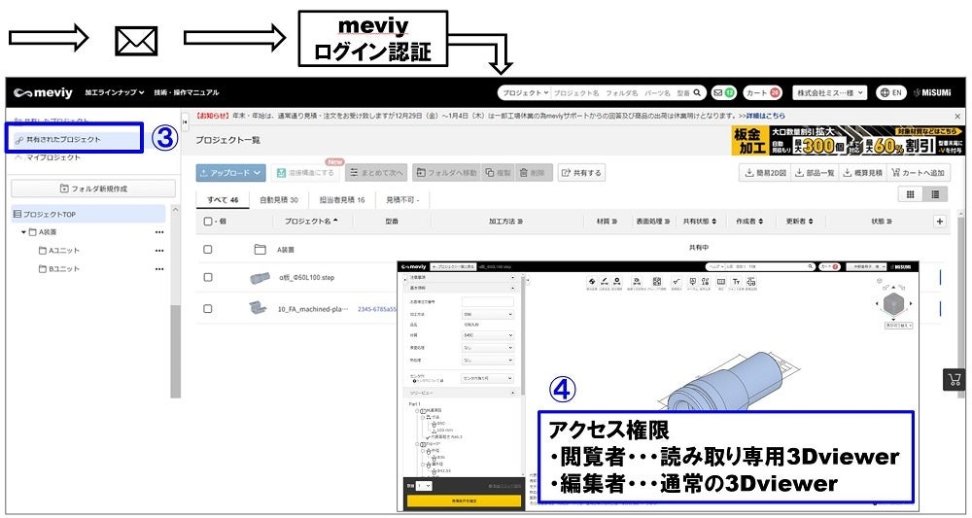Screen dimensions: 972x518
Task: Select the すべて 46 tab
Action: tap(223, 199)
